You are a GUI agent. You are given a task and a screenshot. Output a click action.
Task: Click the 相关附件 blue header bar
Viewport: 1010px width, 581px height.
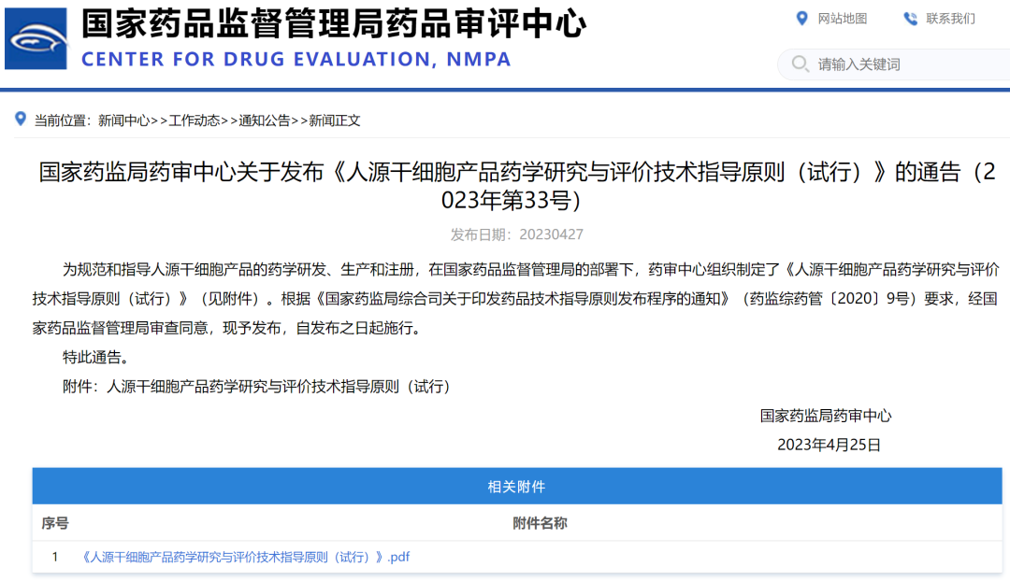(x=516, y=487)
